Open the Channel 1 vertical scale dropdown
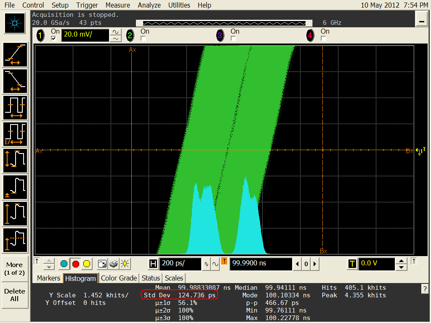Screen dimensions: 431x323 [x=86, y=35]
